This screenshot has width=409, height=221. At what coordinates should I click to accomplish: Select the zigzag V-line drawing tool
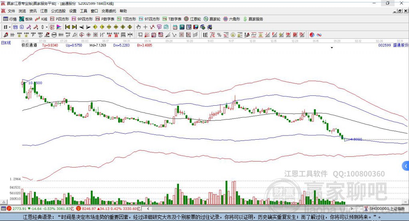click(174, 35)
